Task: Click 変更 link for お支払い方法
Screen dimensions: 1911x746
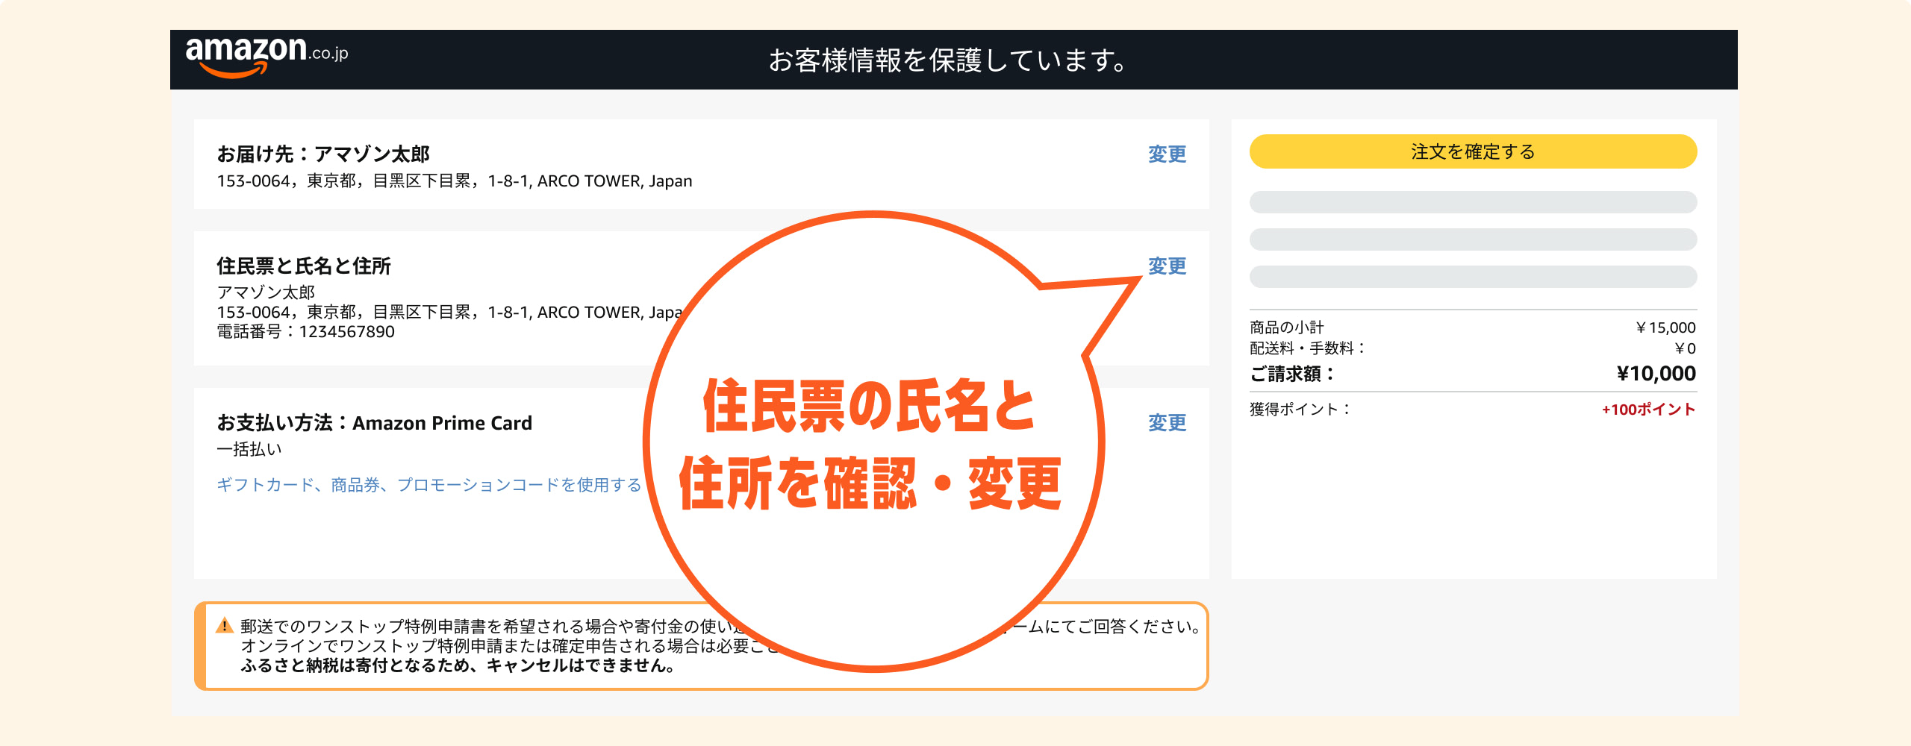Action: pos(1167,423)
